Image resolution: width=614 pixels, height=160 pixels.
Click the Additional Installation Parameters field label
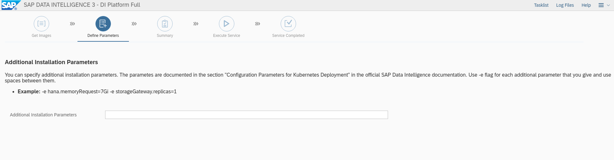click(43, 115)
